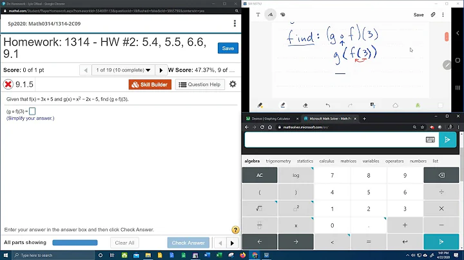Viewport: 464px width, 260px height.
Task: Select the highlighter tool in notes bottom toolbar
Action: (283, 105)
